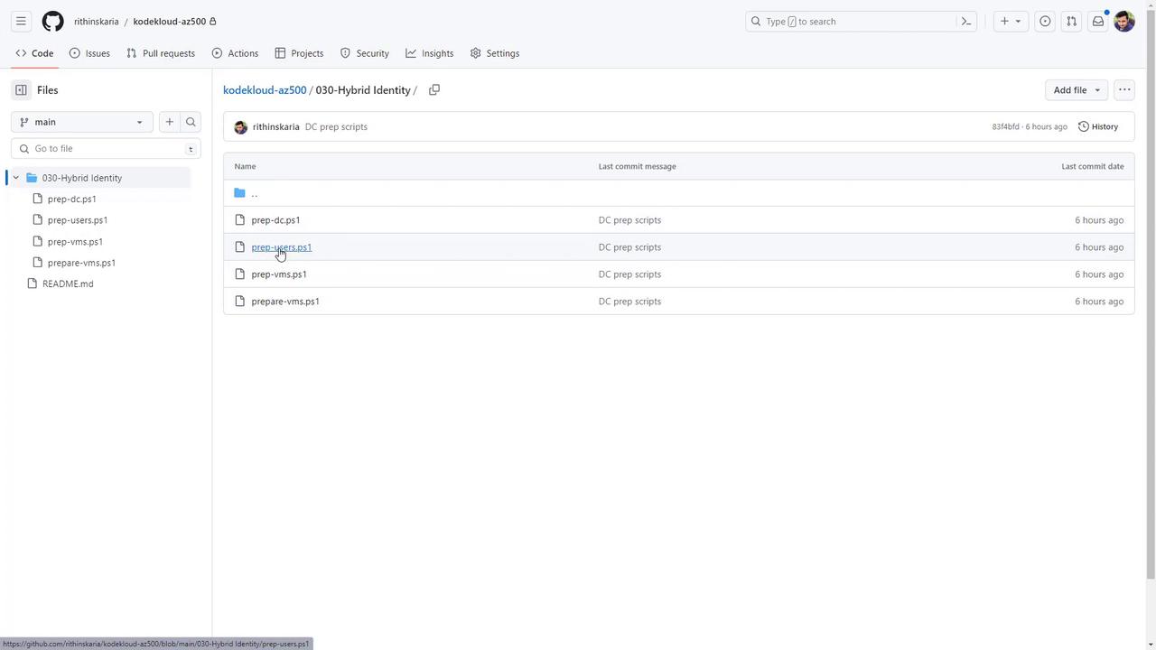Focus the Go to file input
This screenshot has height=650, width=1156.
pyautogui.click(x=106, y=148)
